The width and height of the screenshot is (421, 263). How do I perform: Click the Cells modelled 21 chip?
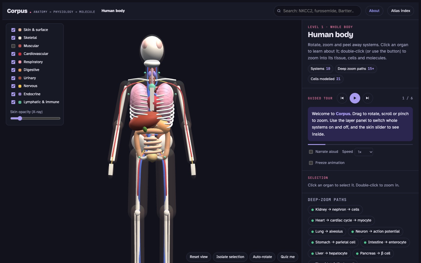[x=325, y=79]
